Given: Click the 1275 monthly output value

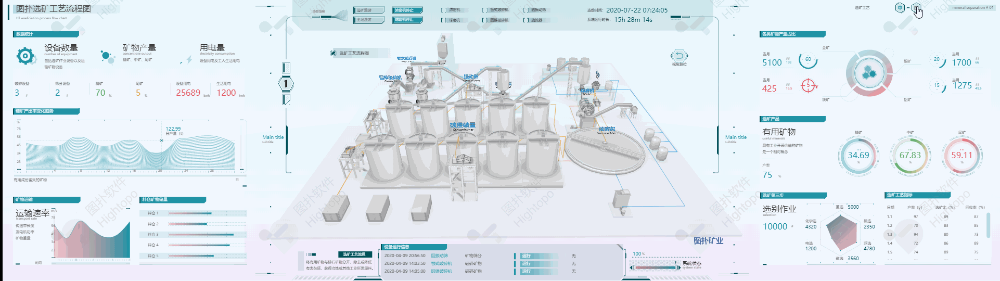Looking at the screenshot, I should click(962, 86).
